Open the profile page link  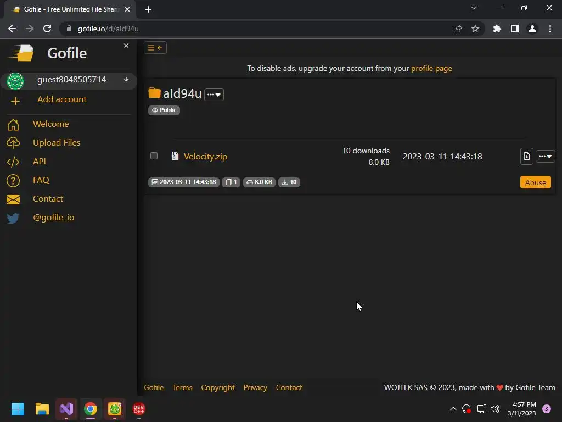tap(431, 68)
